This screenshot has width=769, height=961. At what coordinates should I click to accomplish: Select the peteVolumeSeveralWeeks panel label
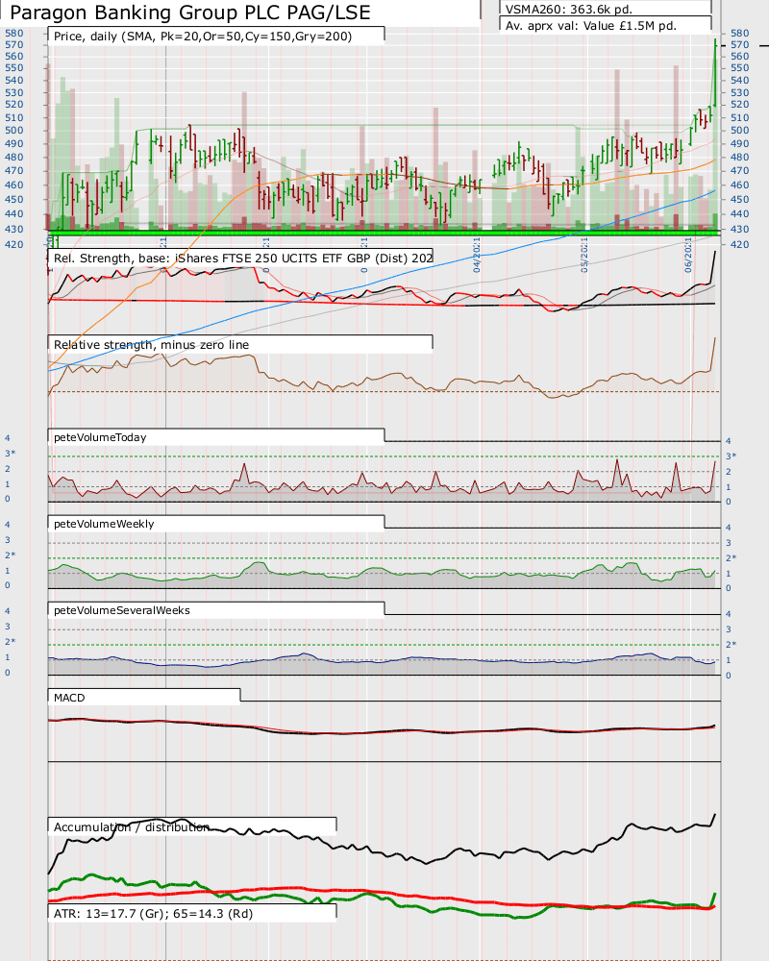pyautogui.click(x=122, y=610)
